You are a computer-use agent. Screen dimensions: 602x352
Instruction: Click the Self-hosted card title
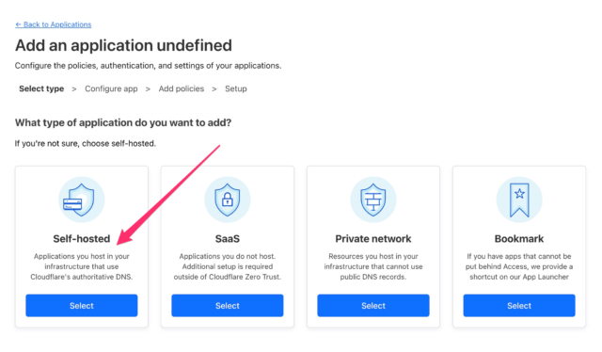[x=82, y=239]
